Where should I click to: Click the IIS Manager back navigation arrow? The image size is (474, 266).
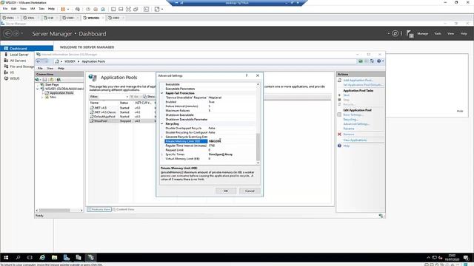point(39,61)
